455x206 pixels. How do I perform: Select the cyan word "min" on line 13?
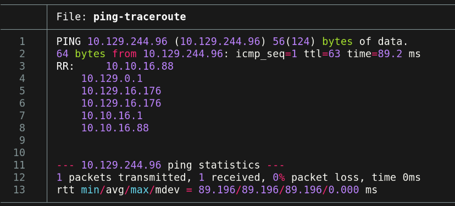(x=90, y=190)
